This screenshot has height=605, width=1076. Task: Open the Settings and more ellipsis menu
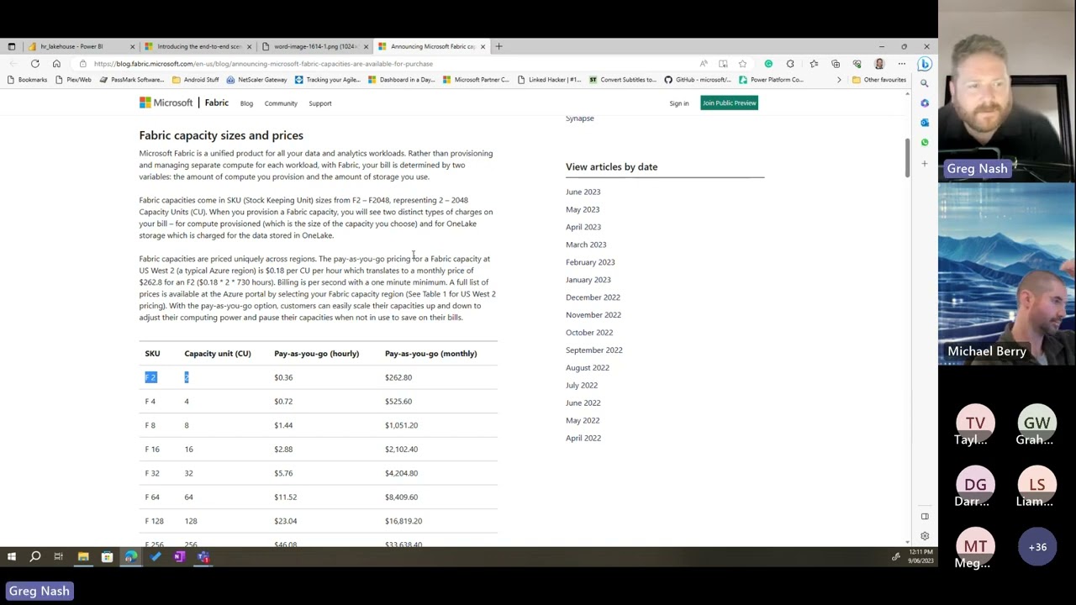click(x=901, y=64)
